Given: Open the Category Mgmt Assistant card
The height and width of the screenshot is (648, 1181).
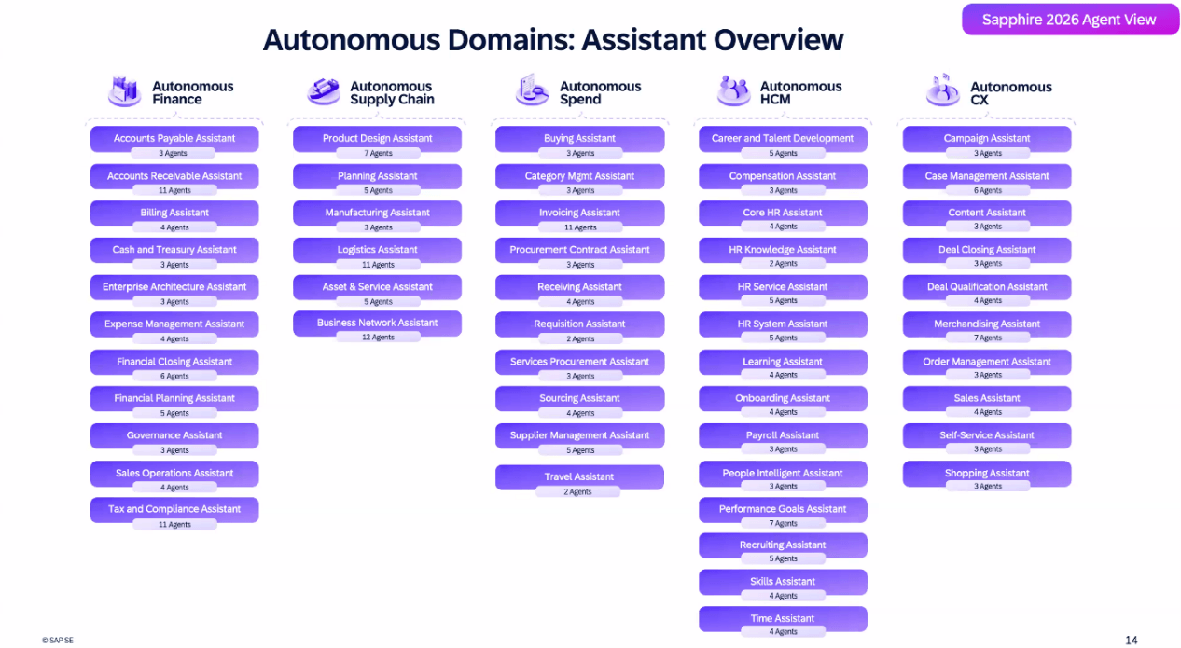Looking at the screenshot, I should pyautogui.click(x=579, y=176).
